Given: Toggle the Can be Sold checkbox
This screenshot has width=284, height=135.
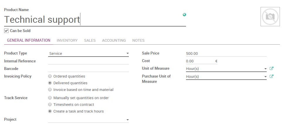Looking at the screenshot, I should pyautogui.click(x=6, y=31).
